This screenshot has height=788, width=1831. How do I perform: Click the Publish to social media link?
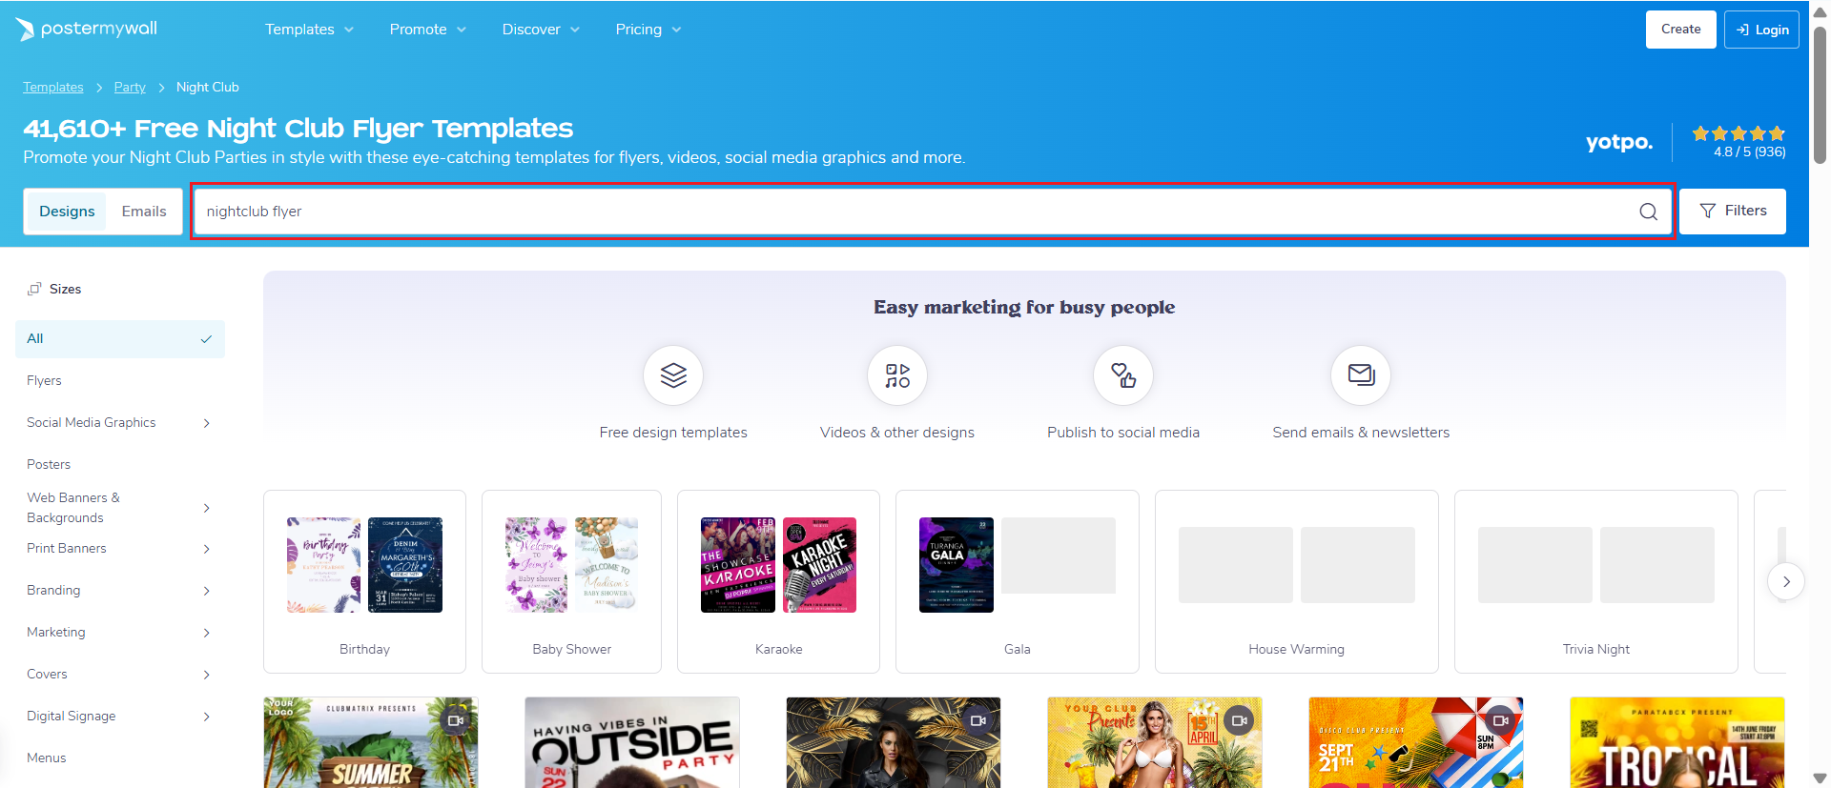[1123, 433]
